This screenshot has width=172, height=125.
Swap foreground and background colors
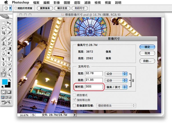pos(10,80)
